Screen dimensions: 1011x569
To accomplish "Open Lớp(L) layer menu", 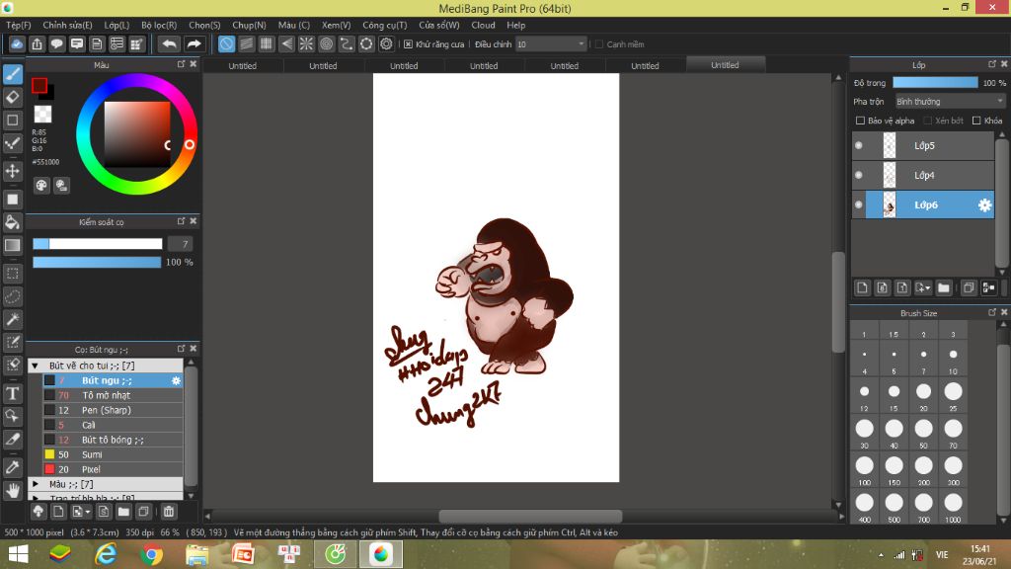I will point(117,25).
